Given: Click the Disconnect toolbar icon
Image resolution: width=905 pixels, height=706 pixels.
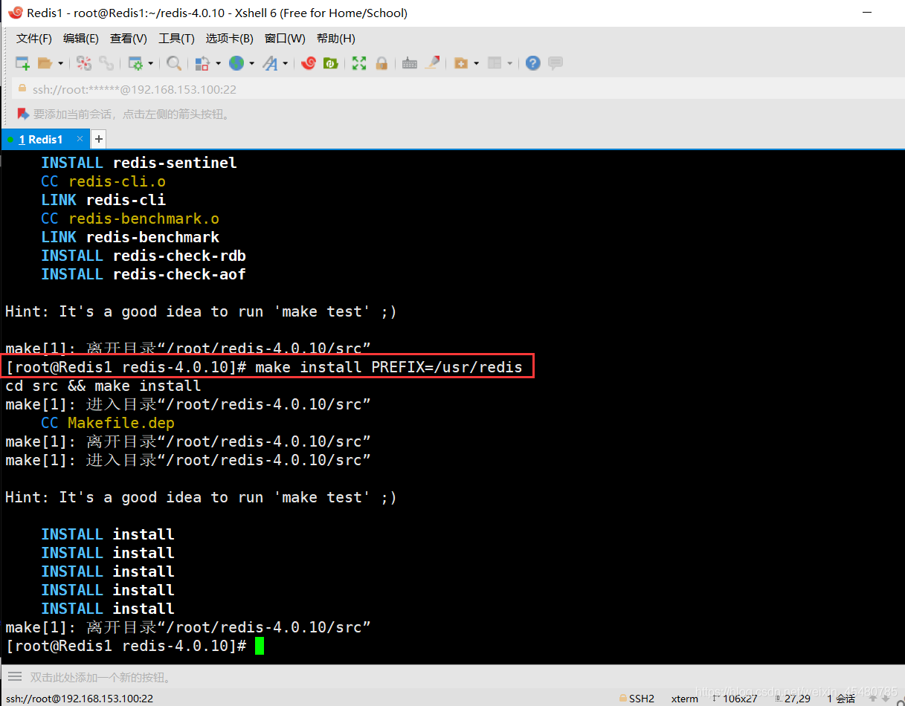Looking at the screenshot, I should 84,63.
